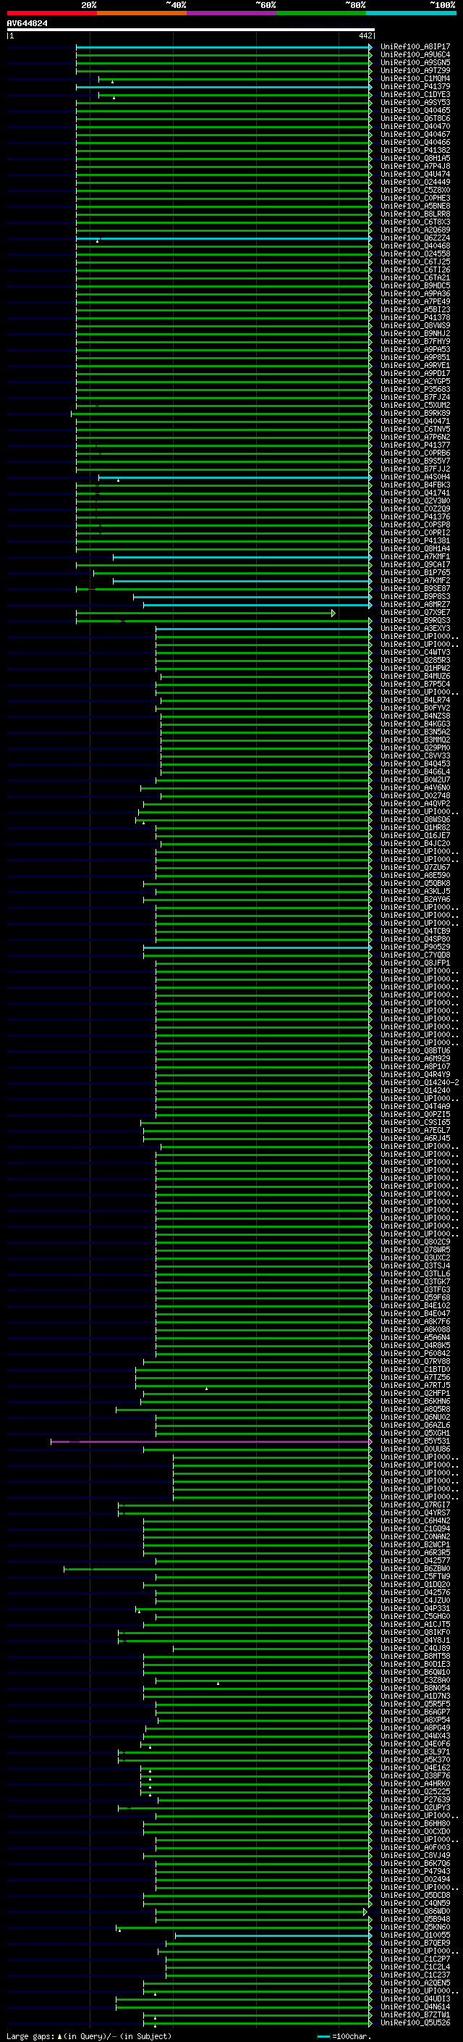
Task: Open hit UniRef100_A8IP17
Action: [x=415, y=48]
